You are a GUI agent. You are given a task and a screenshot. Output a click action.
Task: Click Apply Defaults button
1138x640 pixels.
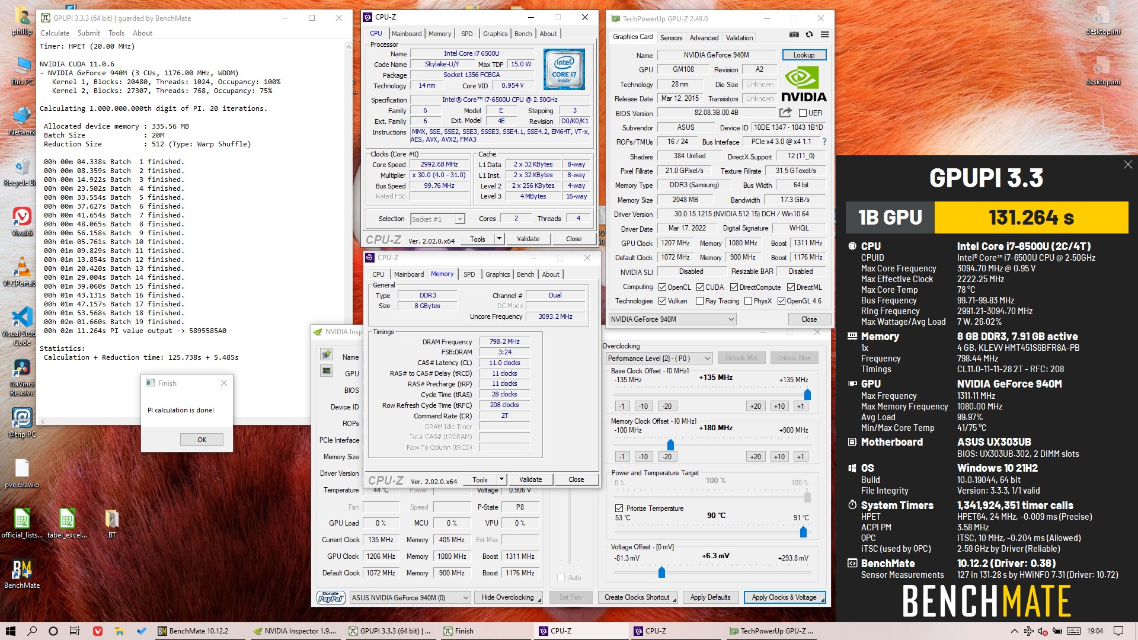[x=710, y=597]
